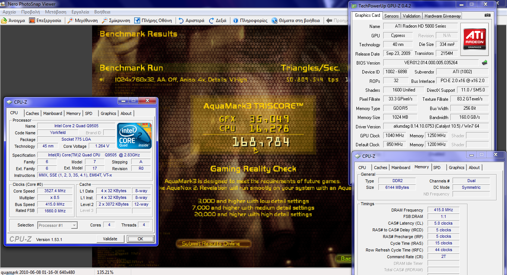Minimize the CPU-Z memory window
Image resolution: width=507 pixels, height=275 pixels.
click(471, 154)
